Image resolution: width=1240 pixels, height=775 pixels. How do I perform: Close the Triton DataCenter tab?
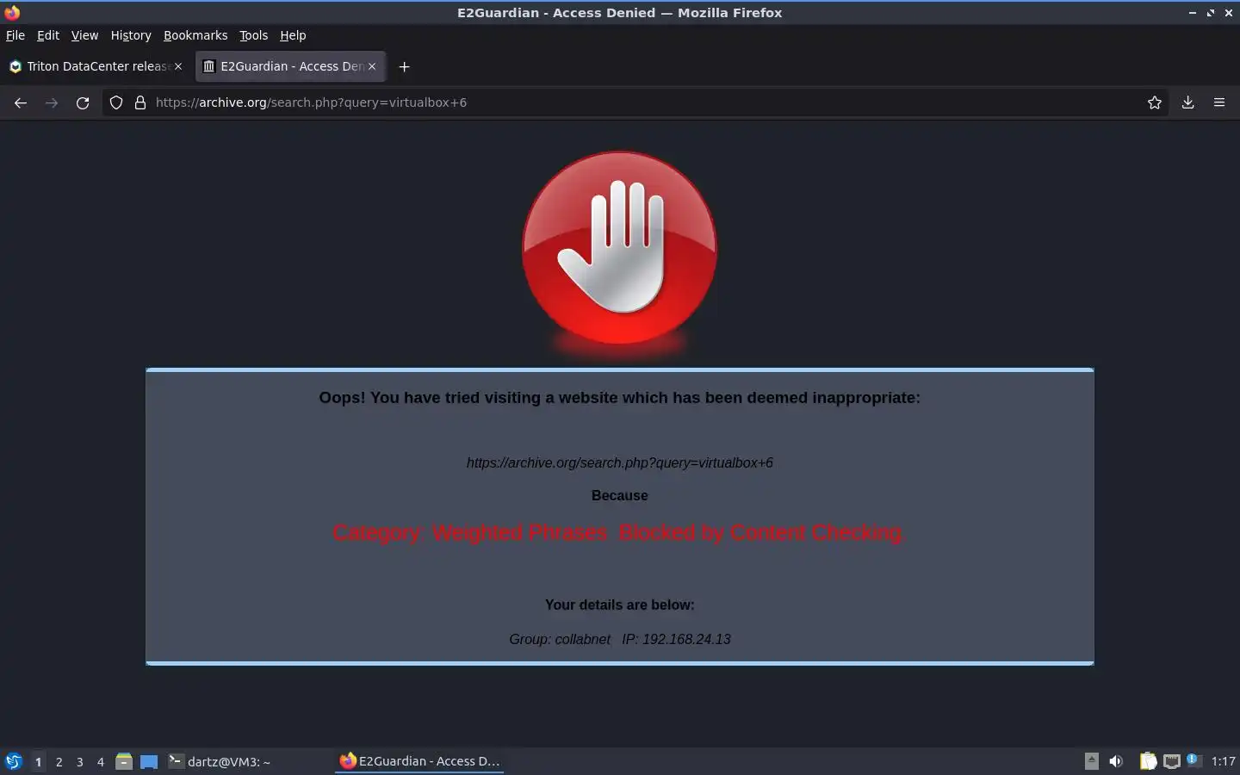coord(178,66)
